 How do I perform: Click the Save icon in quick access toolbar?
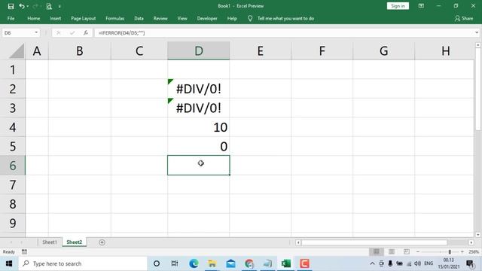pyautogui.click(x=11, y=6)
